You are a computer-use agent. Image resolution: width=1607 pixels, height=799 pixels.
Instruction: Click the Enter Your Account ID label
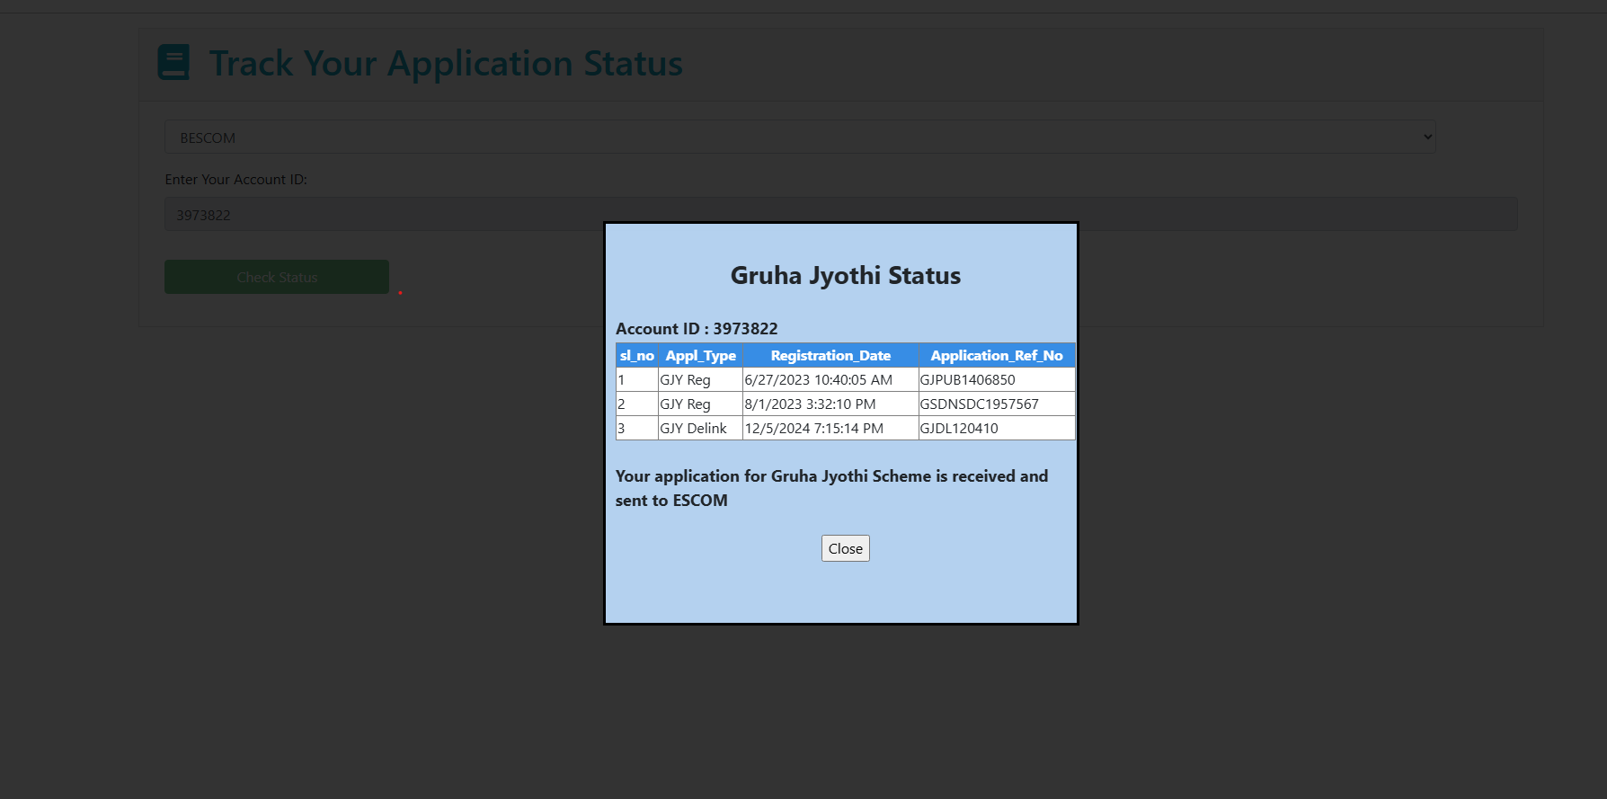[x=235, y=180]
